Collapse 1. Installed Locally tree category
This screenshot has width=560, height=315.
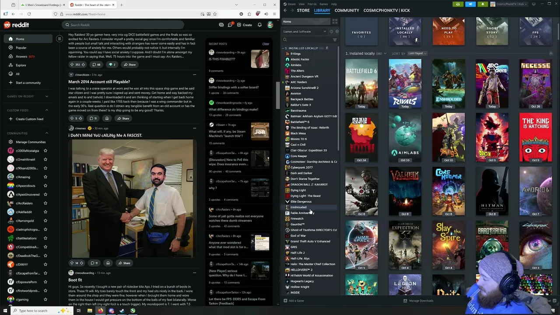point(283,48)
